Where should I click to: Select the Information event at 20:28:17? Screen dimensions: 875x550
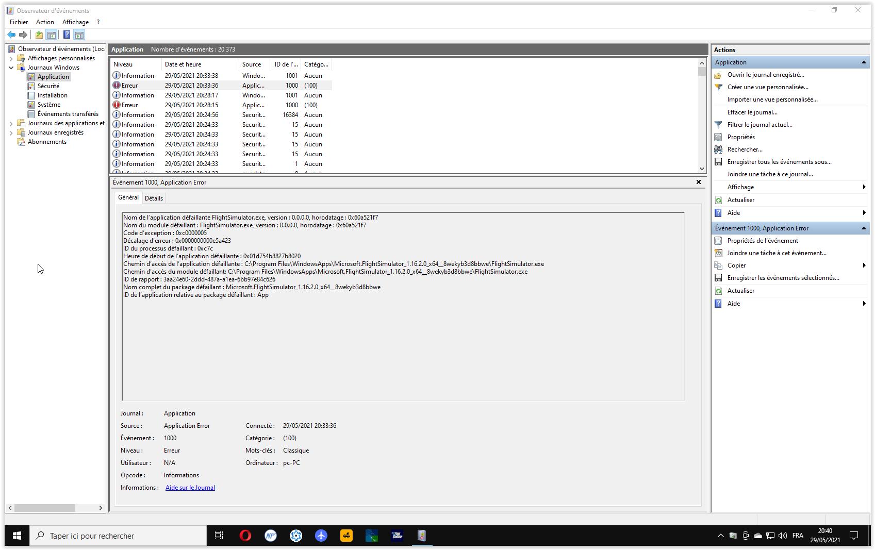pyautogui.click(x=222, y=95)
